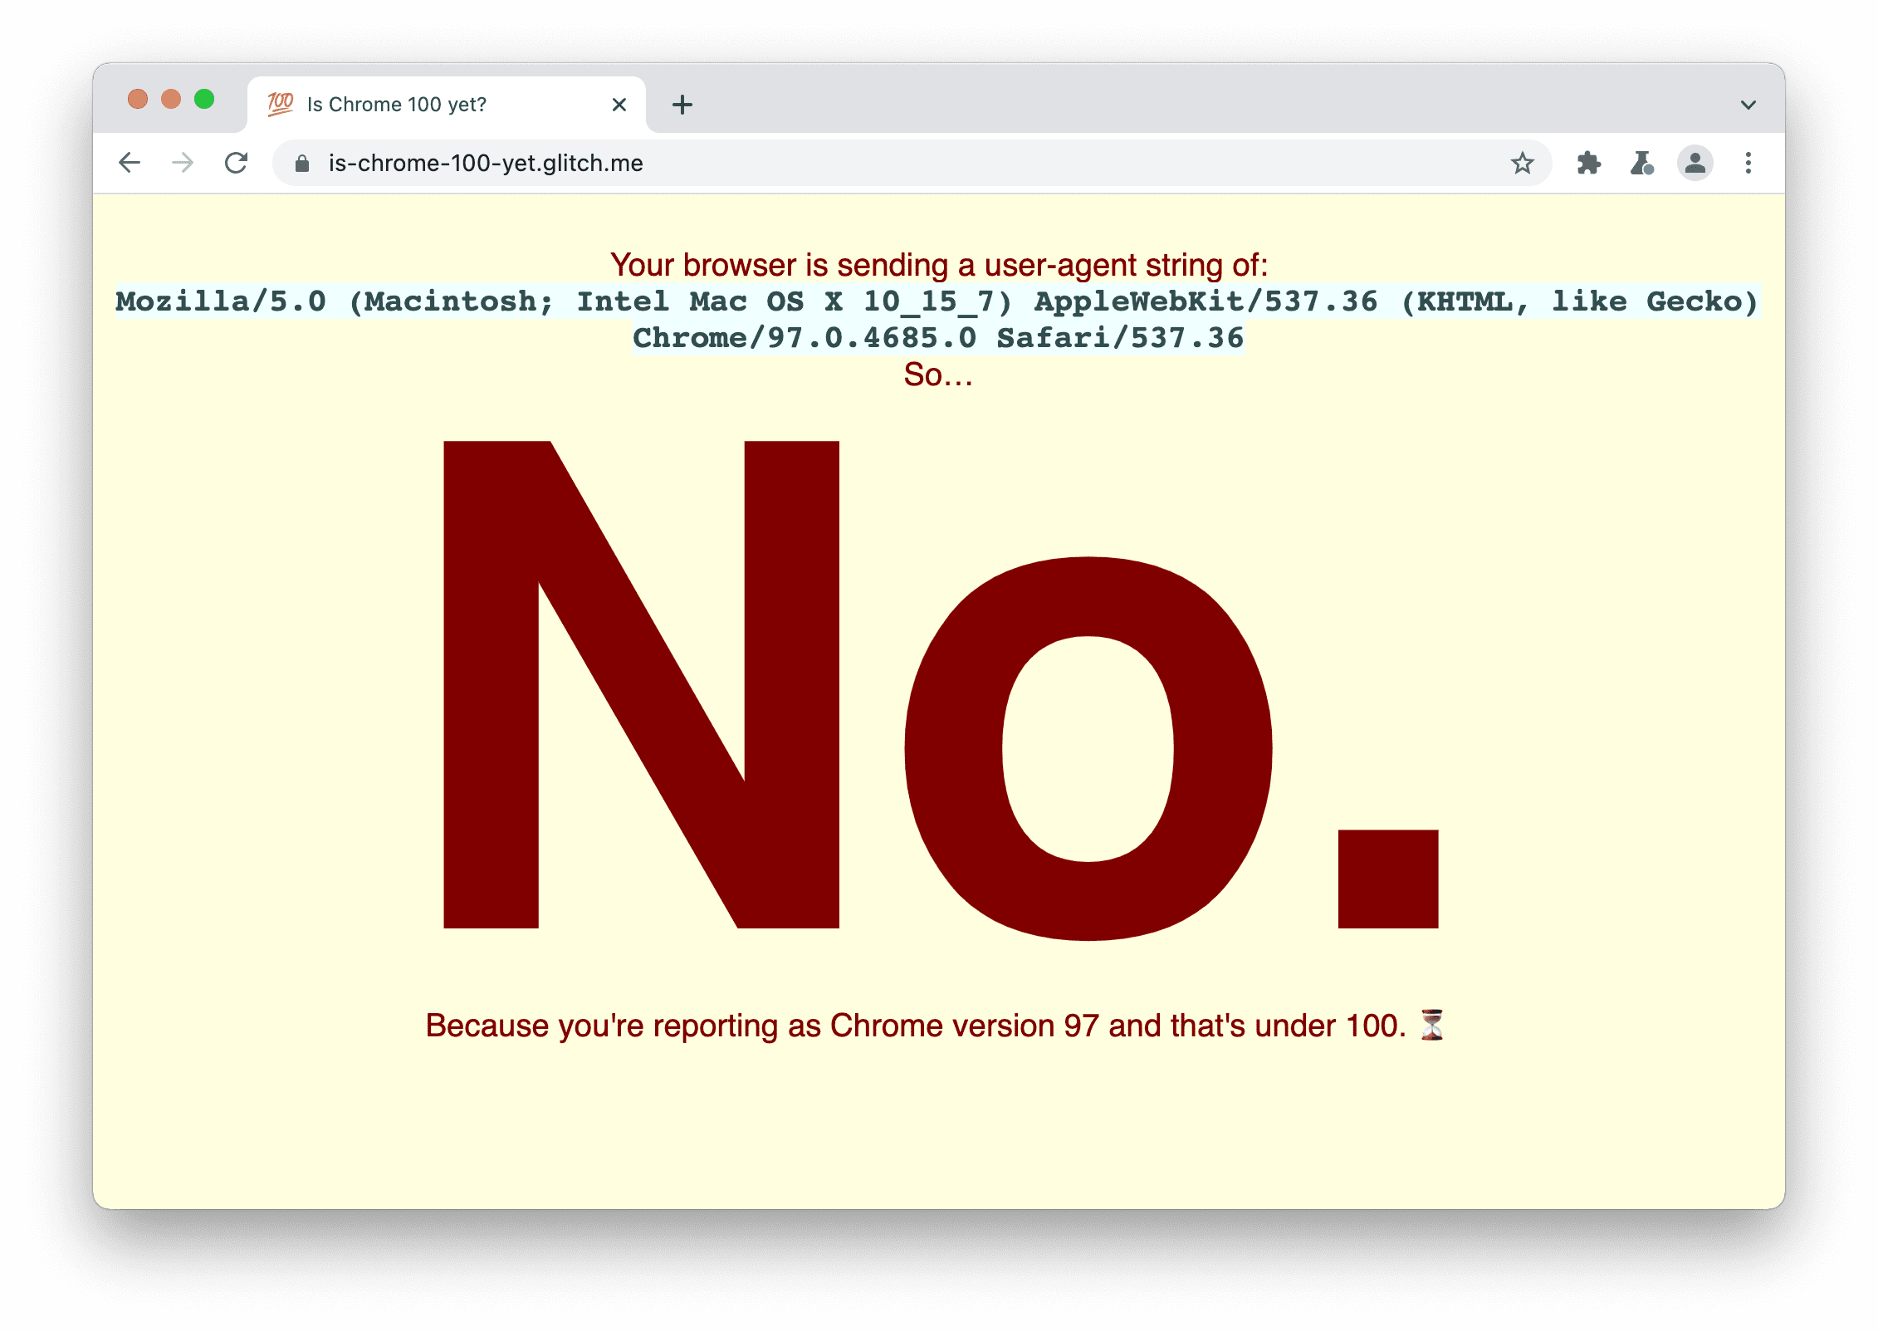
Task: Click the forward navigation arrow icon
Action: [x=182, y=163]
